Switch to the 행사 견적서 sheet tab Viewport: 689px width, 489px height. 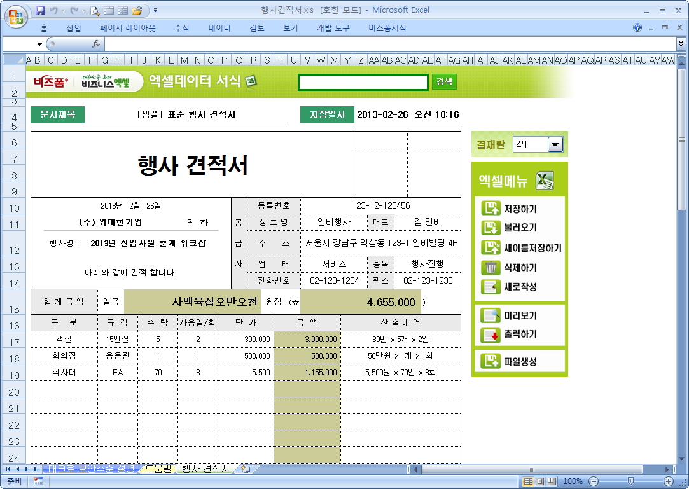[x=205, y=469]
